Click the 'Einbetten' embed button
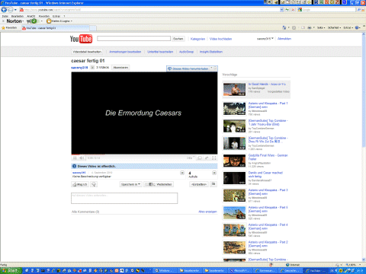This screenshot has height=274, width=366. [x=199, y=184]
